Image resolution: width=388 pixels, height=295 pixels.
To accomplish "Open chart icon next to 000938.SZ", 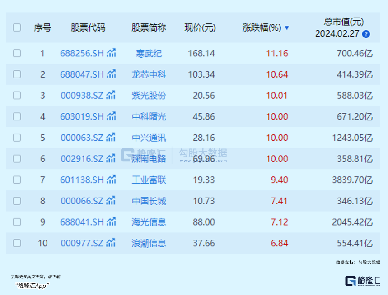I will [111, 95].
